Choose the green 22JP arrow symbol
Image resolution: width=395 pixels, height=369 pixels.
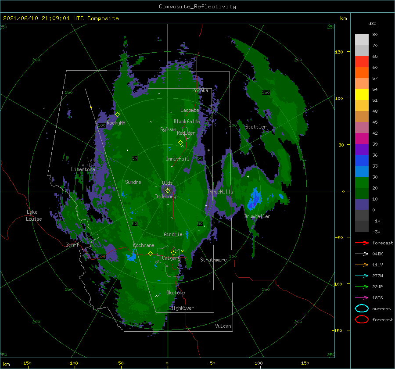point(362,287)
